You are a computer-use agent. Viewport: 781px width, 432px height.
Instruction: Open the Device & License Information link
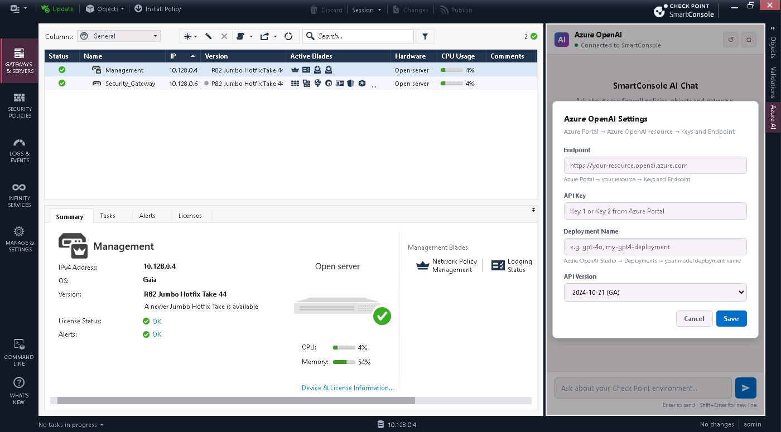[x=348, y=388]
